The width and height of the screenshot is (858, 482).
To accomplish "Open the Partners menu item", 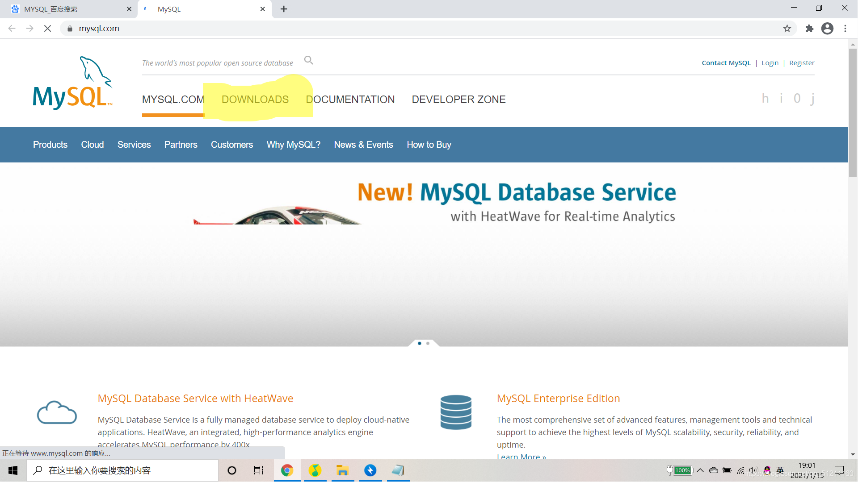I will coord(181,145).
